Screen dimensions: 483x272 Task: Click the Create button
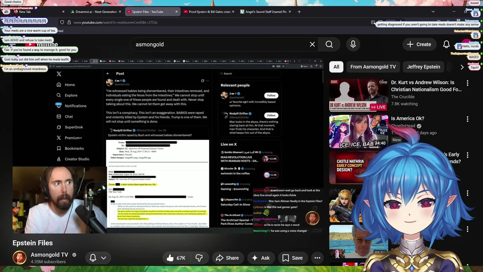[x=419, y=44]
